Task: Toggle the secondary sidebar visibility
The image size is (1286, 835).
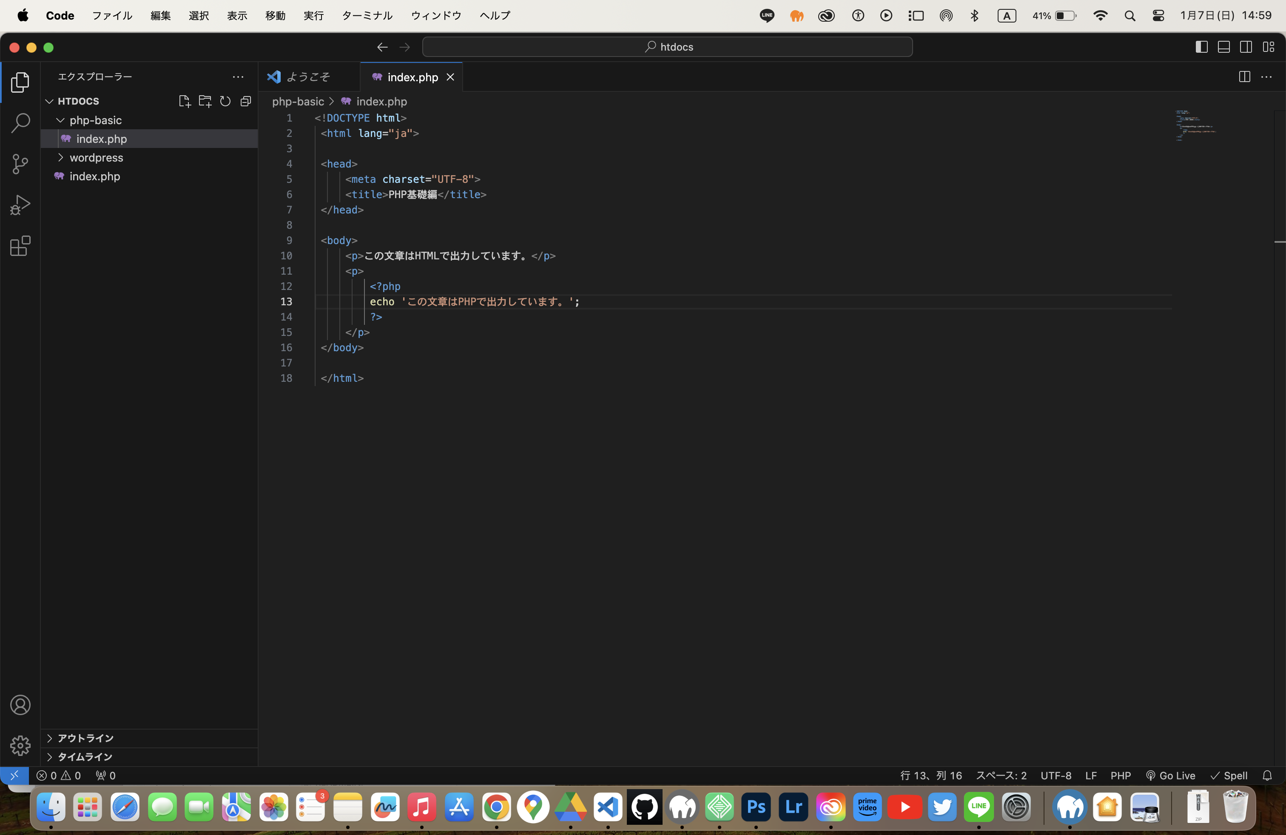Action: point(1246,47)
